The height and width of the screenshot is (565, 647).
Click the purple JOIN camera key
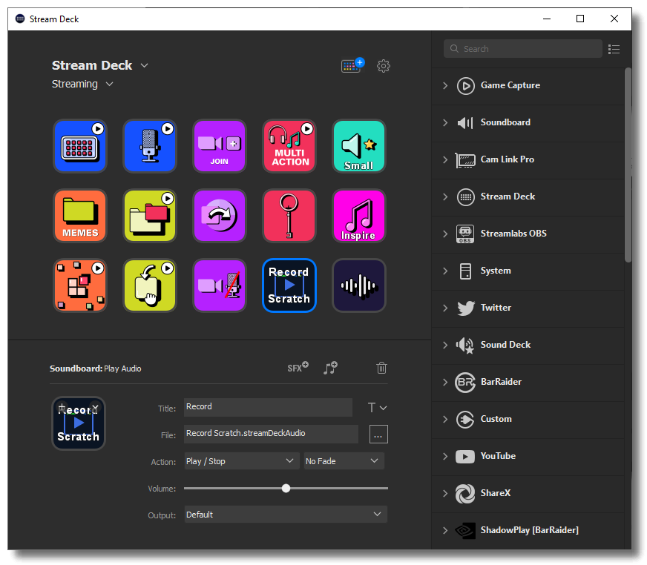coord(220,146)
